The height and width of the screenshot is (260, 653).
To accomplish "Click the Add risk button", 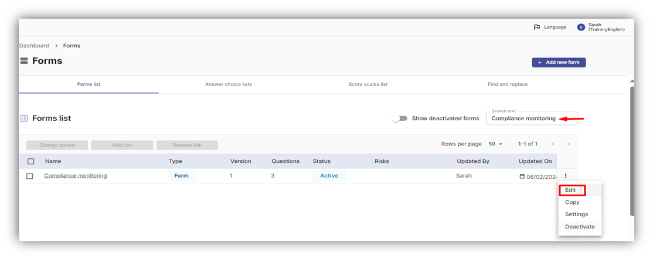I will coord(122,145).
